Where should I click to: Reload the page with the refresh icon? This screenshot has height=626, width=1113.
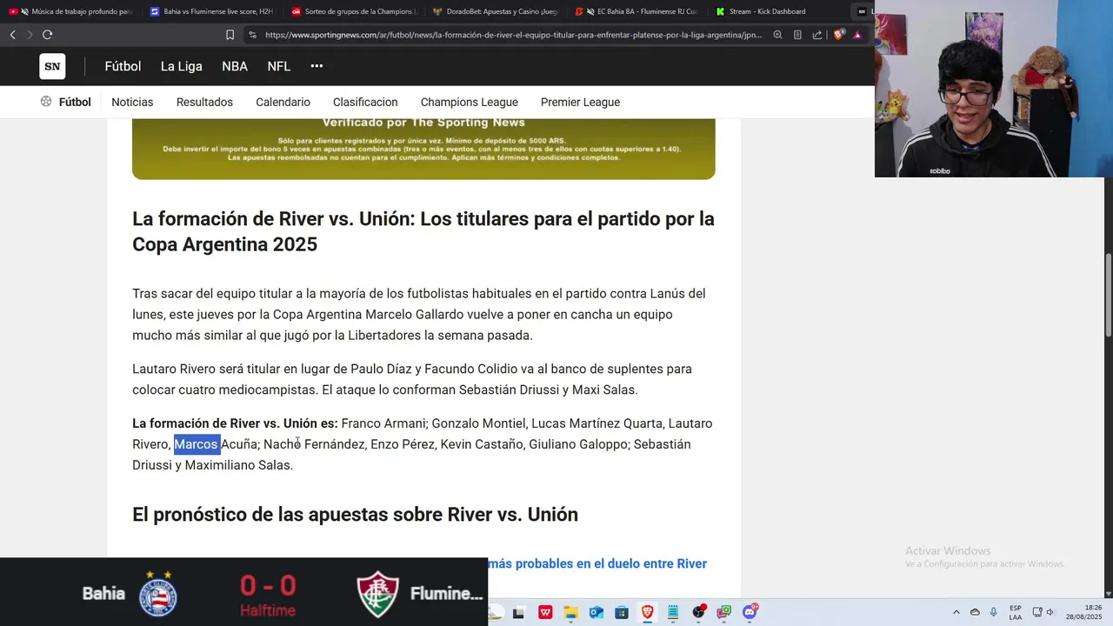47,35
